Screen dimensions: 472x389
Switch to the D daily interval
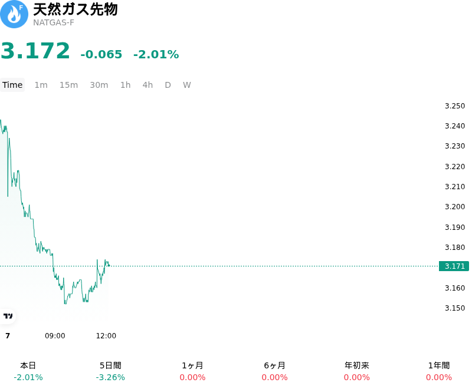click(168, 85)
